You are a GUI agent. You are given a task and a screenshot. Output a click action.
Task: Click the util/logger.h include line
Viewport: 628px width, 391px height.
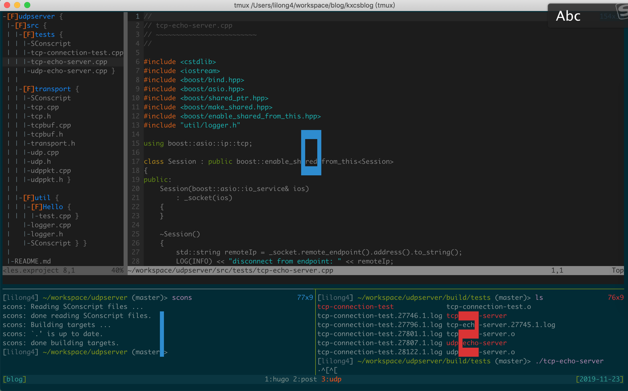(x=192, y=125)
